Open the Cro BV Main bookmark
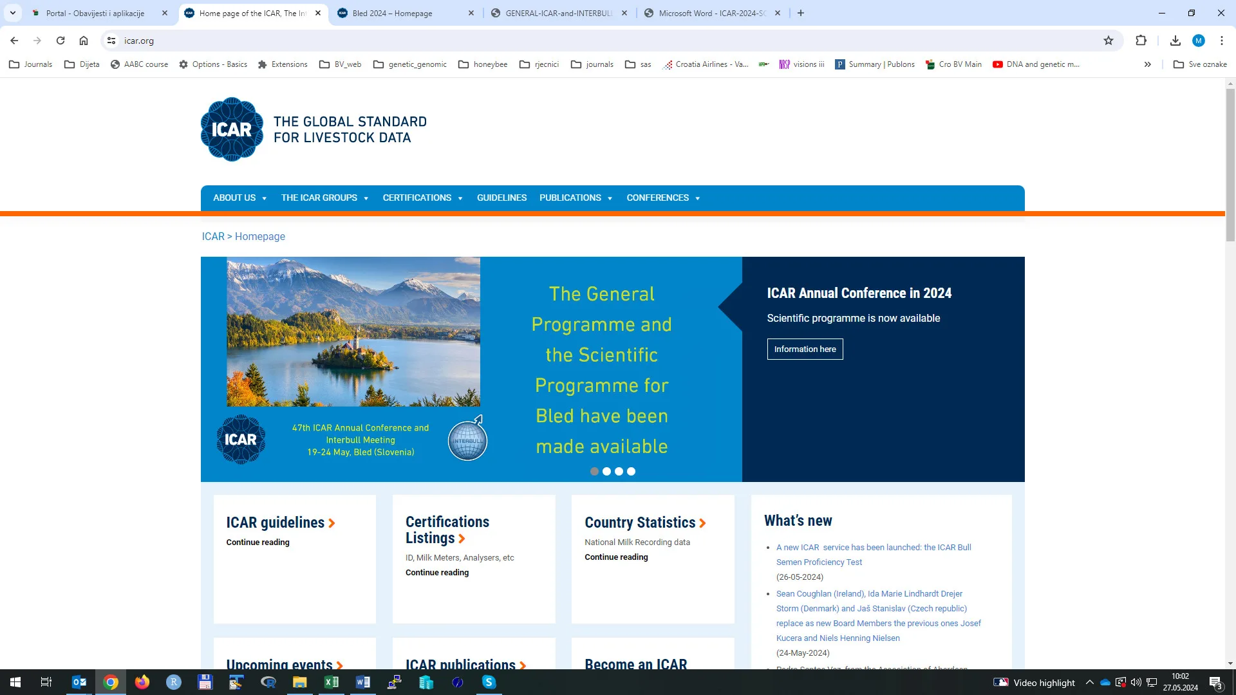The image size is (1236, 695). coord(953,64)
